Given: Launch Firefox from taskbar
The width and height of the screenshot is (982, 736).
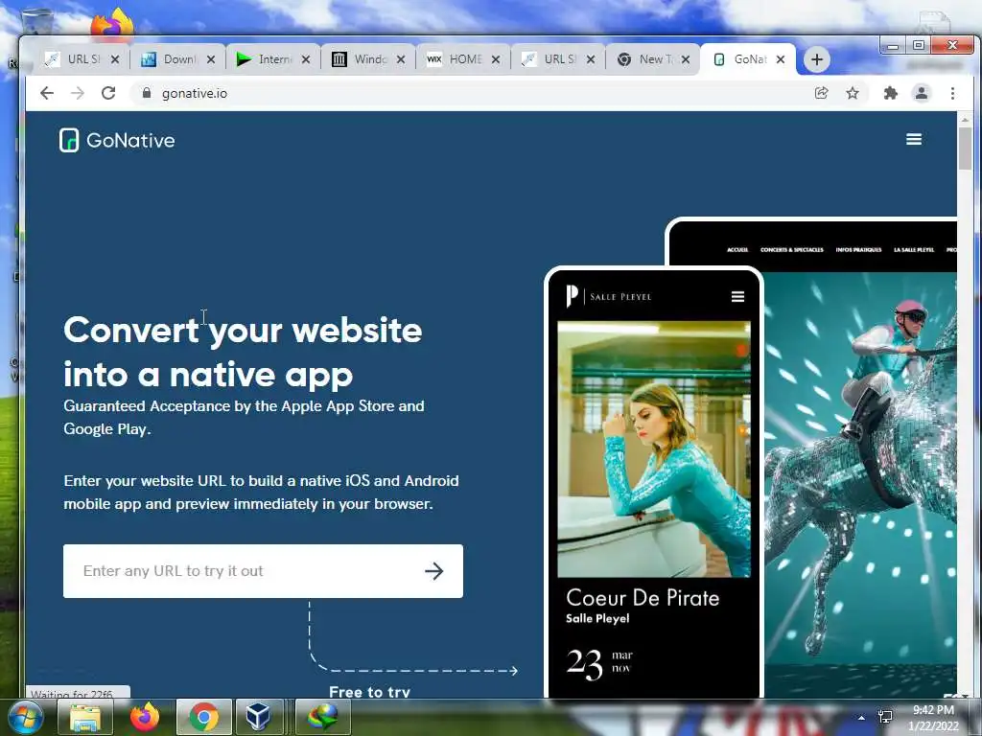Looking at the screenshot, I should pos(145,717).
